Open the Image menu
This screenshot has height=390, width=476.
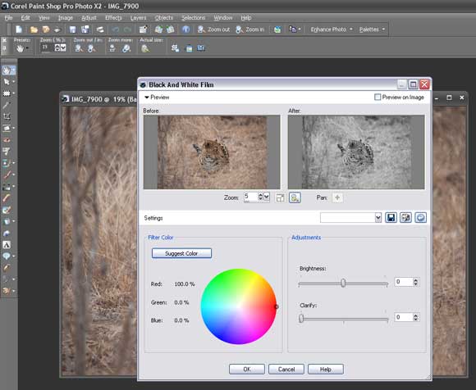click(66, 18)
